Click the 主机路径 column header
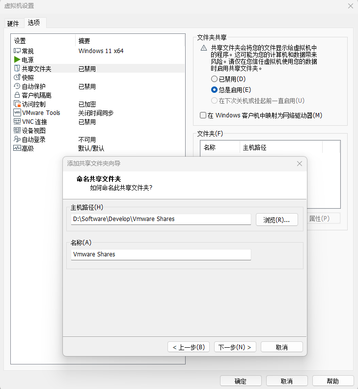Viewport: 358px width, 389px height. [x=281, y=147]
